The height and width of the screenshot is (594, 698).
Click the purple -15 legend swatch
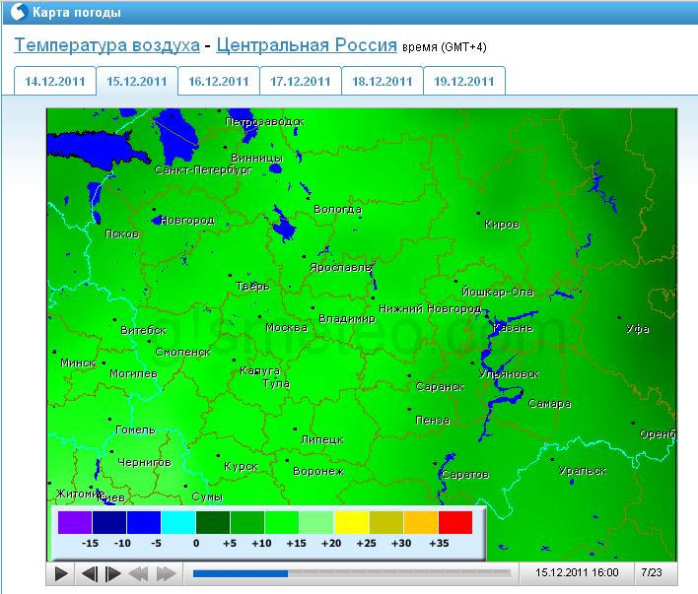coord(75,522)
